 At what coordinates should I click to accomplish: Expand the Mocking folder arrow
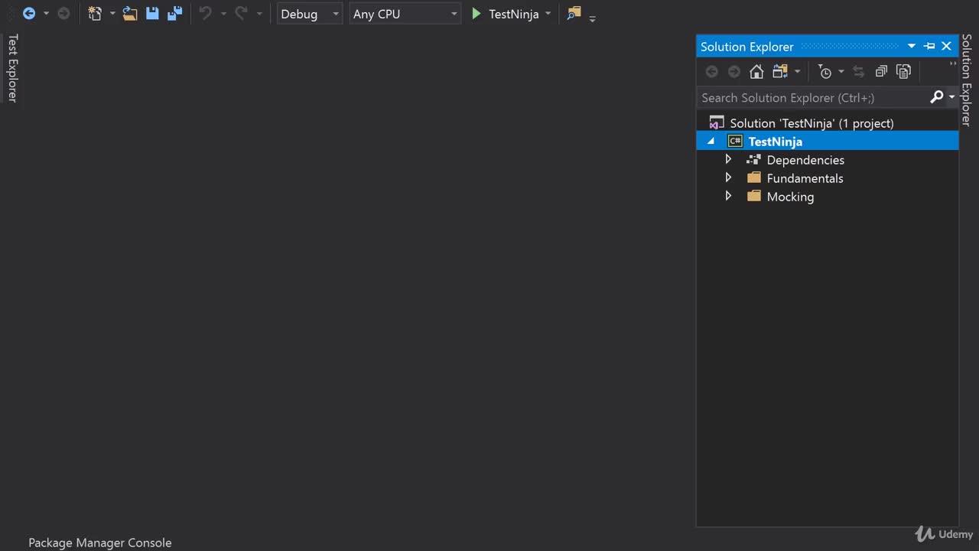(728, 196)
